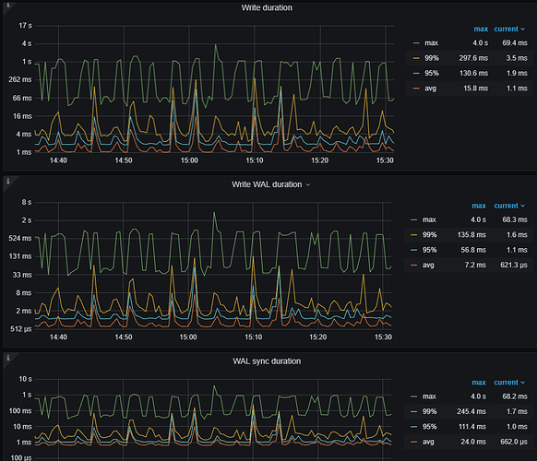Screen dimensions: 537x461
Task: Toggle the 99% series in WAL sync duration legend
Action: point(429,411)
